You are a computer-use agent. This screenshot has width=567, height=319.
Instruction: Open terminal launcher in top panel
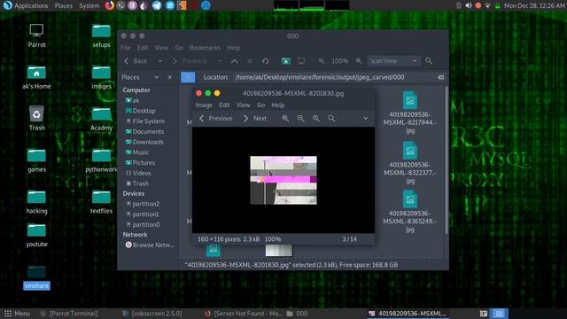(x=120, y=5)
